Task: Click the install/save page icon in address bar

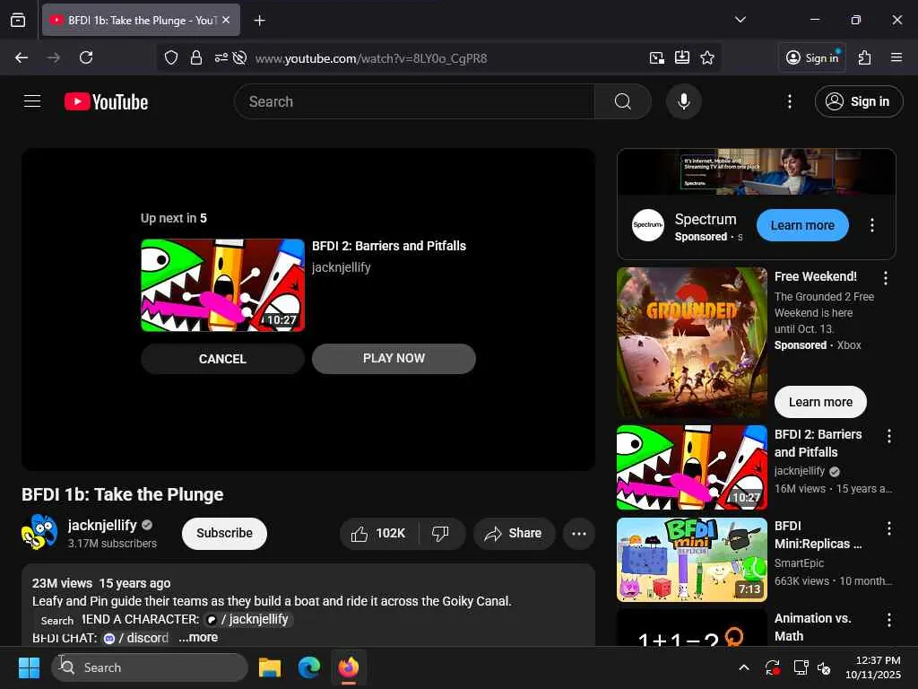Action: tap(682, 57)
